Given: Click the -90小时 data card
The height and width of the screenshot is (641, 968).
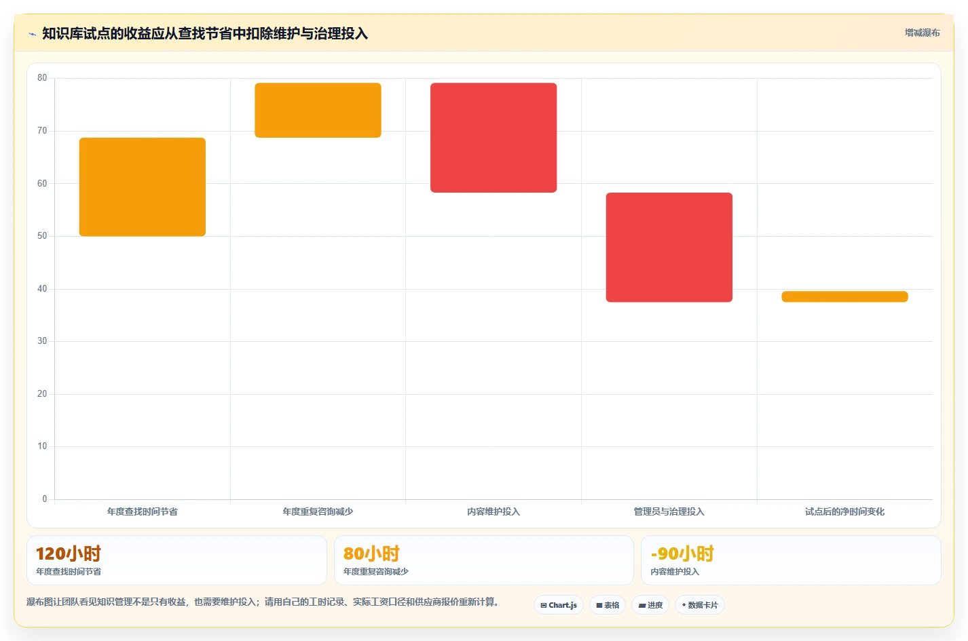Looking at the screenshot, I should click(791, 560).
